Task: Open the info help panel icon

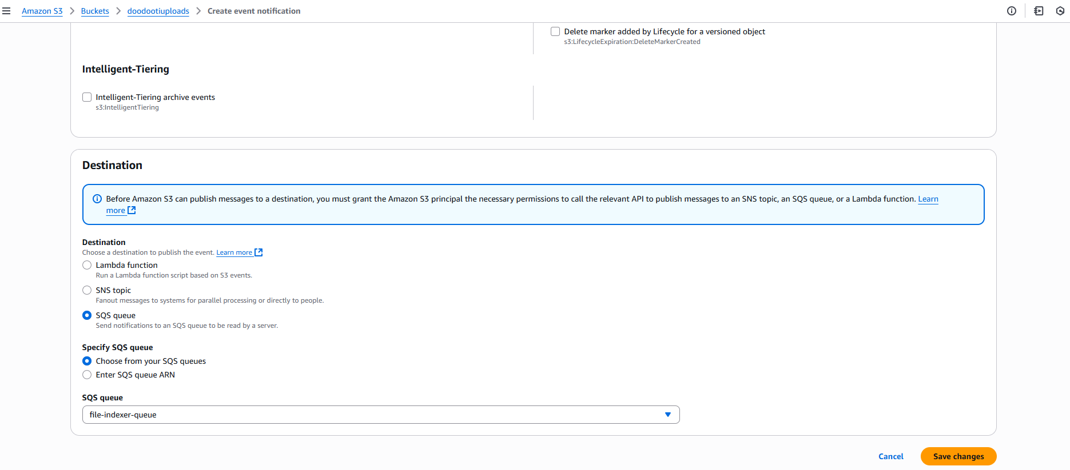Action: 1011,11
